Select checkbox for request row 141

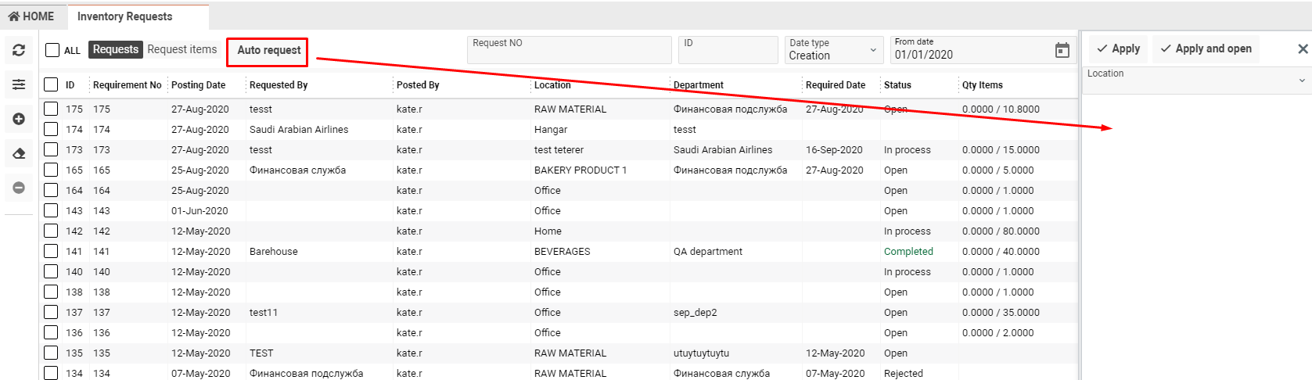click(51, 251)
